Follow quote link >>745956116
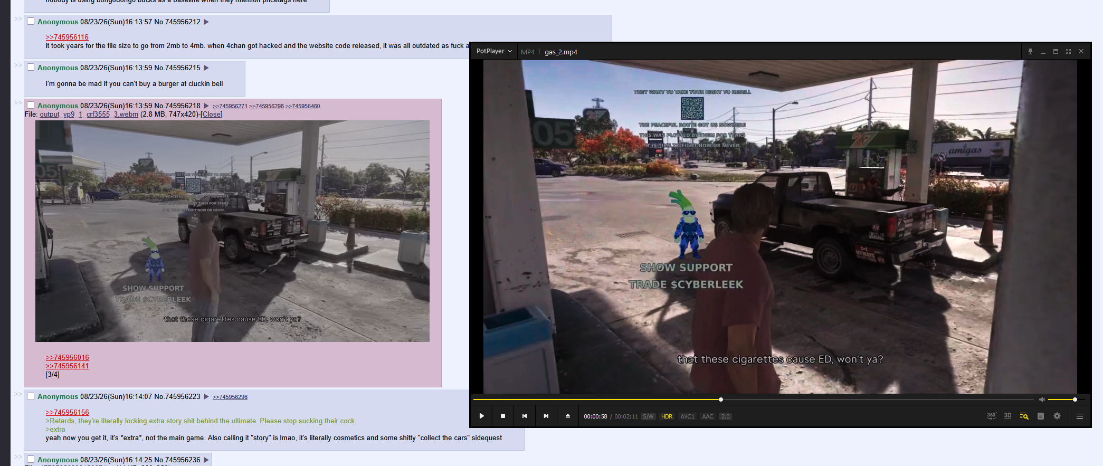Image resolution: width=1103 pixels, height=466 pixels. [67, 37]
